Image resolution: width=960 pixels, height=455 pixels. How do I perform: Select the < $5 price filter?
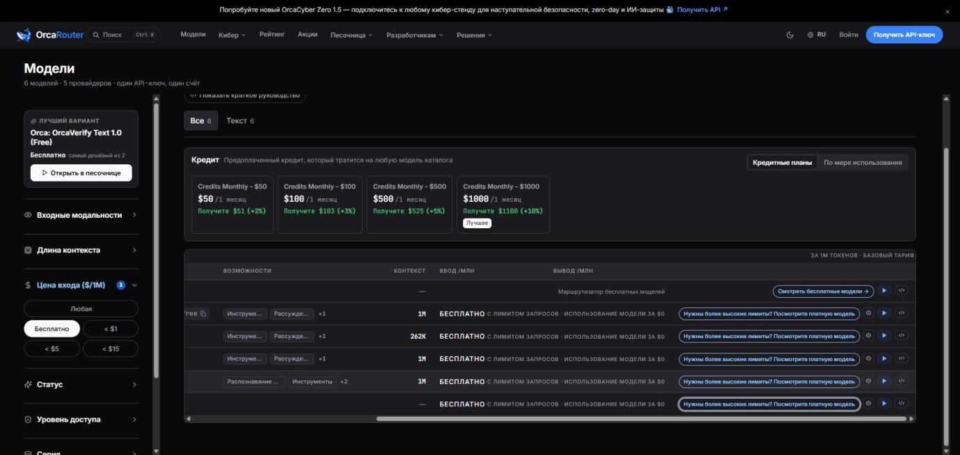[52, 349]
